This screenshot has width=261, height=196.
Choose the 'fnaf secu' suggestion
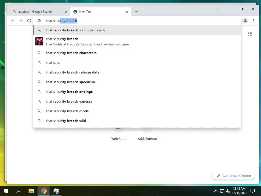[x=137, y=63]
